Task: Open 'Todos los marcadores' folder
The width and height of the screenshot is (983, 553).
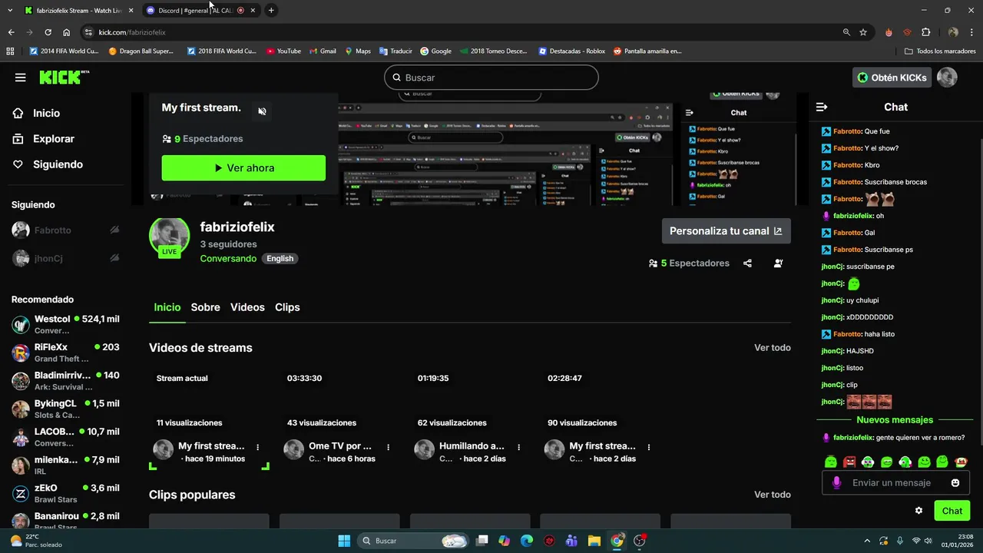Action: (939, 51)
